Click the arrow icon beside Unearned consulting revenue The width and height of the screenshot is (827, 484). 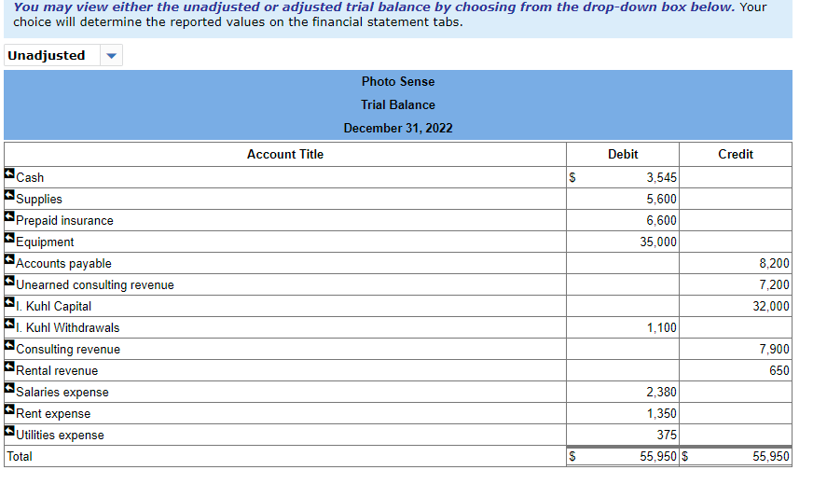pyautogui.click(x=9, y=281)
